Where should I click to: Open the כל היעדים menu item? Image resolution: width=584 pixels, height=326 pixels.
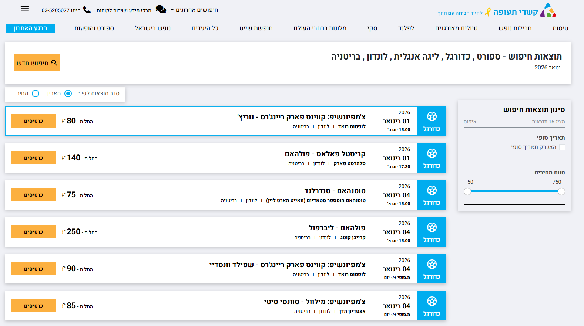[205, 28]
